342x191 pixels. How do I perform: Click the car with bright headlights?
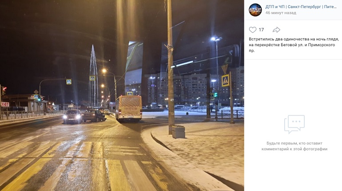point(73,116)
